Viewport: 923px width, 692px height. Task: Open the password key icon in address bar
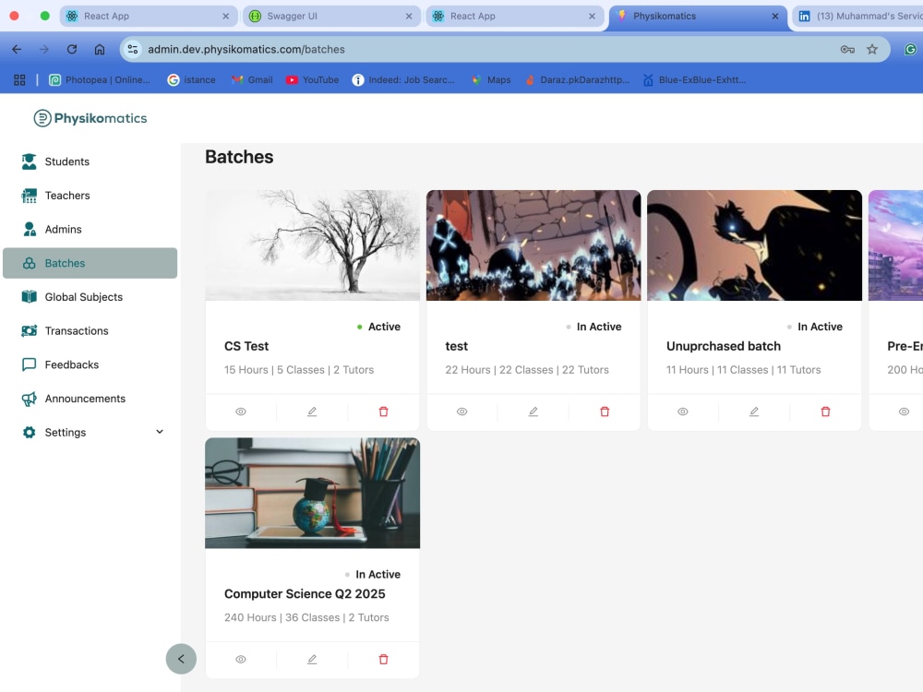tap(847, 50)
